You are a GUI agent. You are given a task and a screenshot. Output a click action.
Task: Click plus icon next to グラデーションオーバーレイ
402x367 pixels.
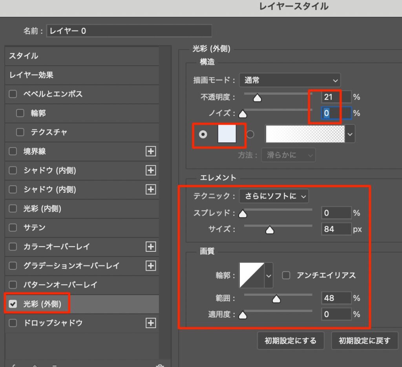(151, 266)
